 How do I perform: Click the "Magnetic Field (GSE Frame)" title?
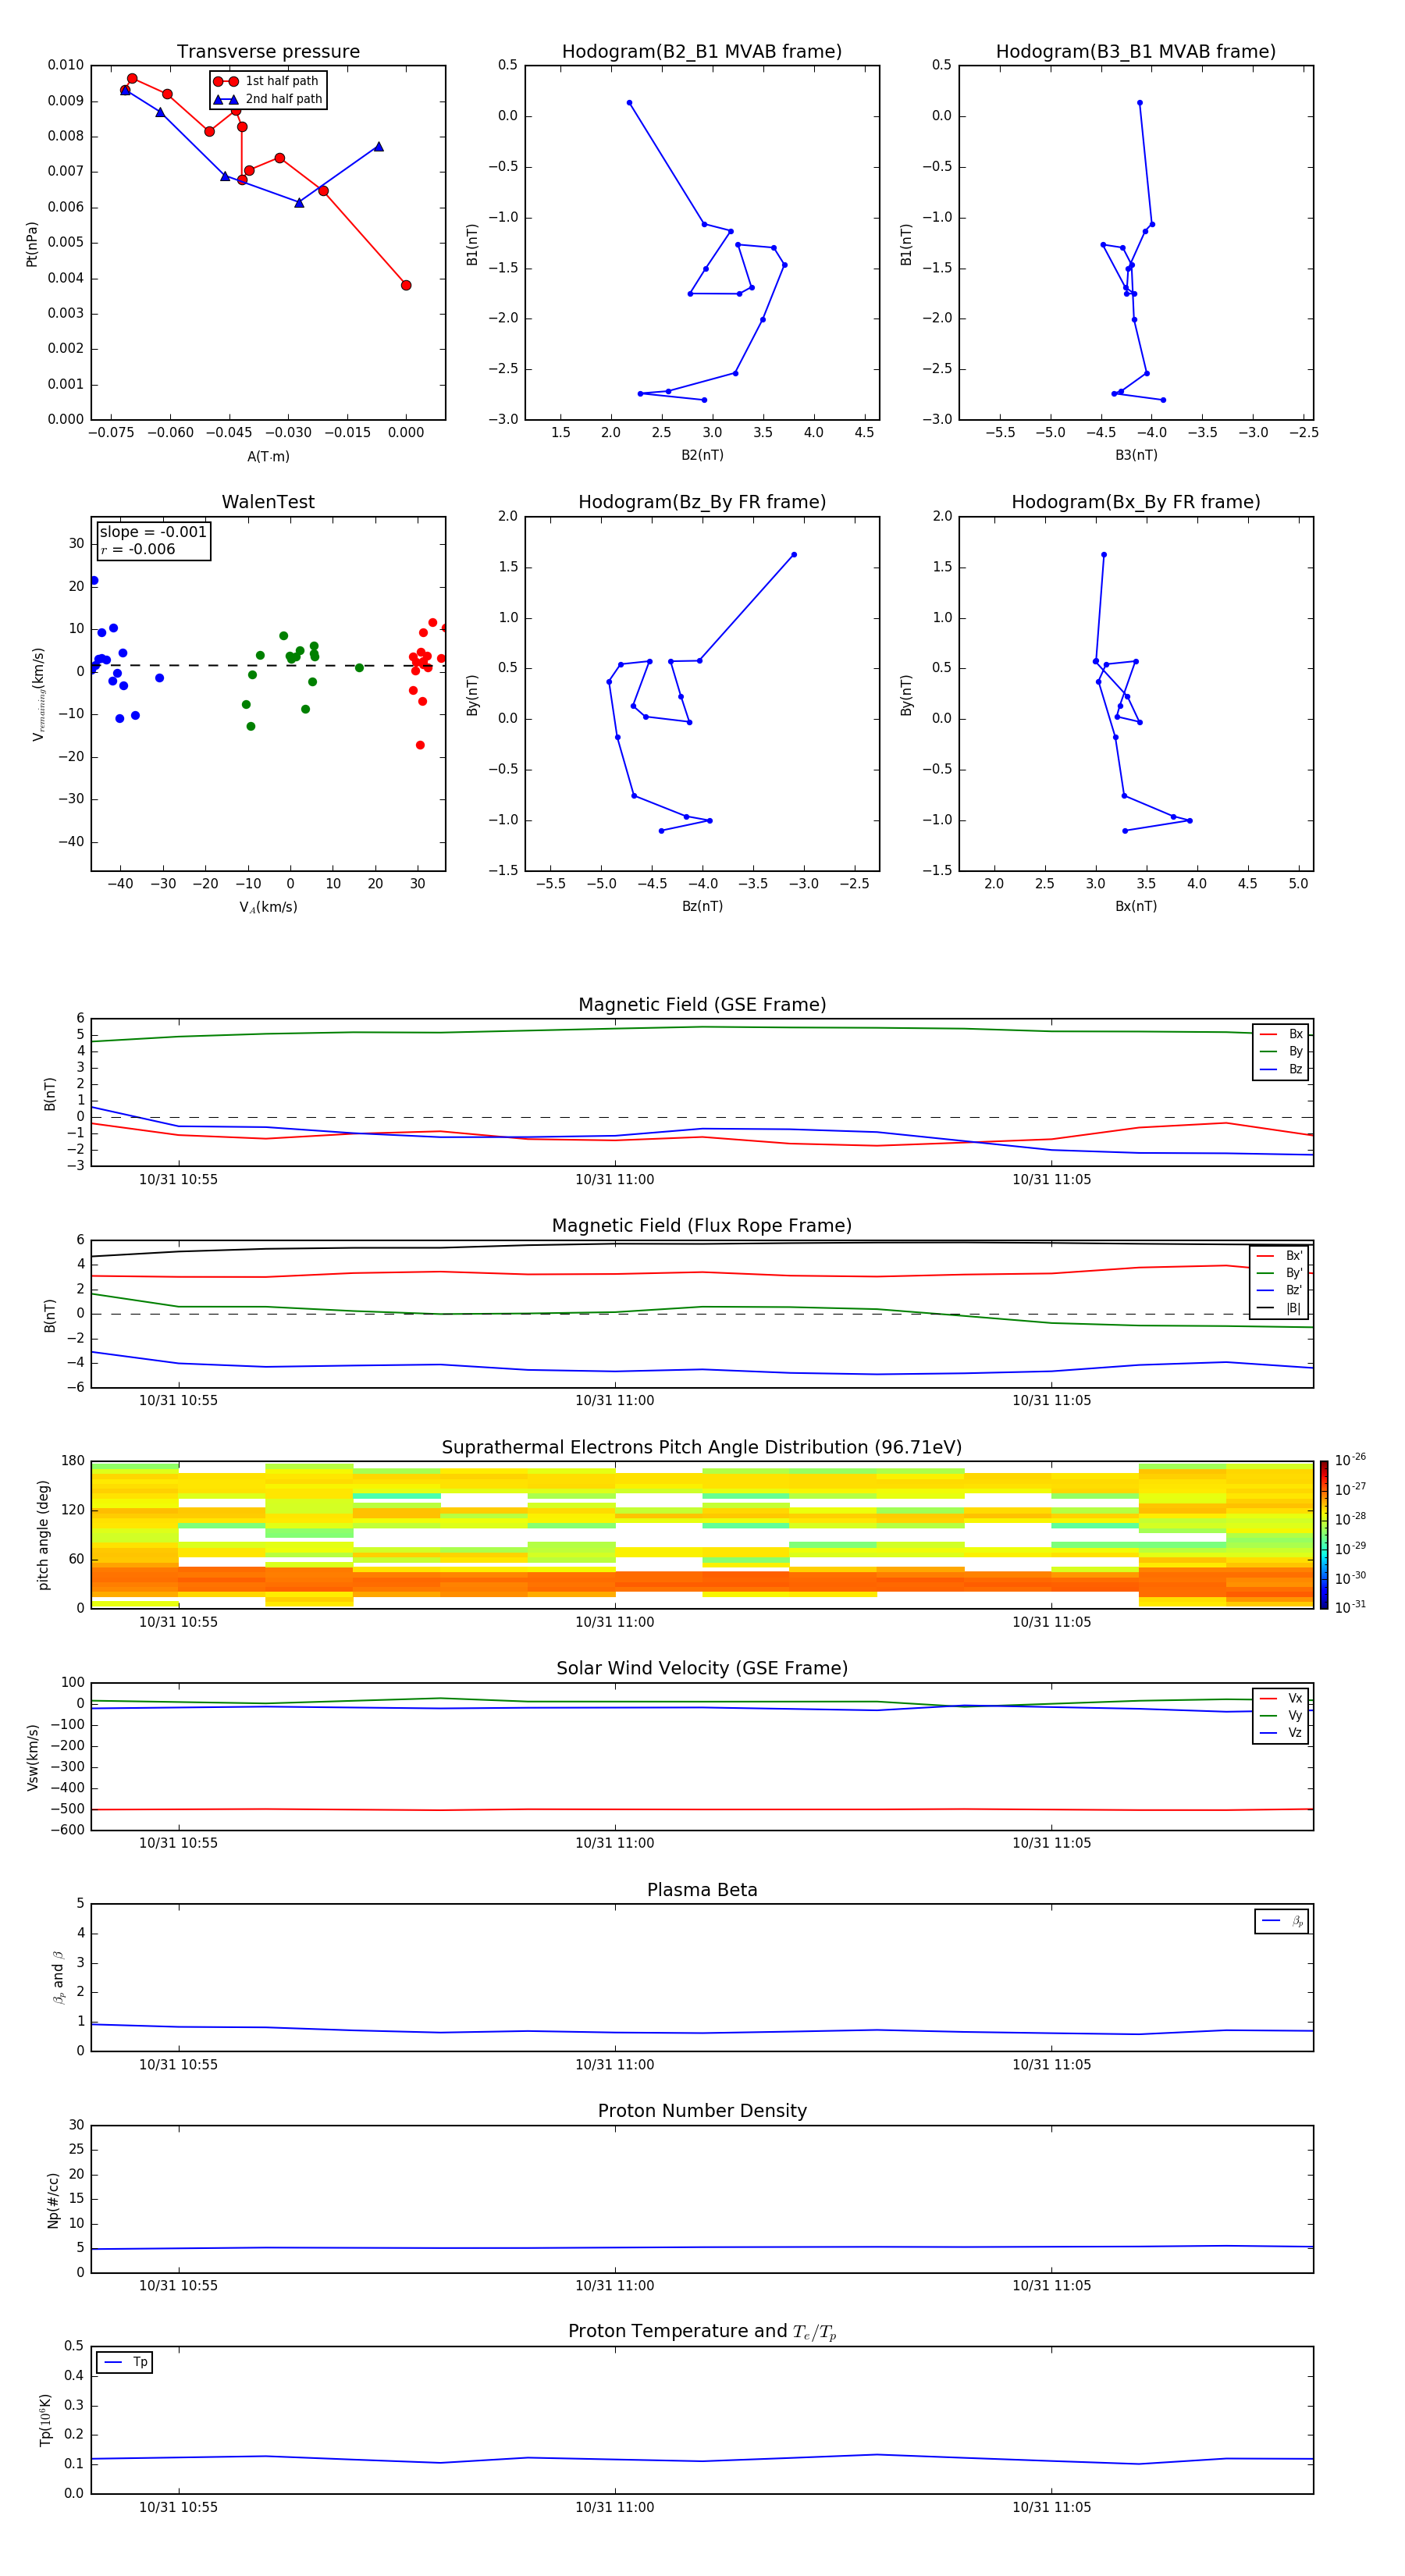coord(702,1005)
